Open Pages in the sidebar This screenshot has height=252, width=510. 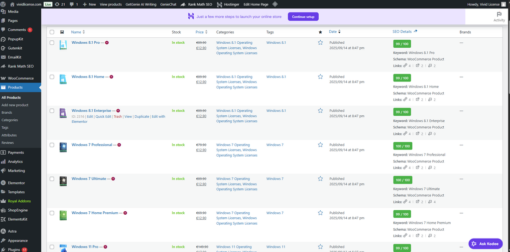coord(12,20)
